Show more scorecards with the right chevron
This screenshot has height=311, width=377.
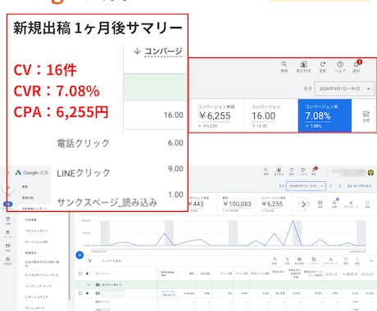coord(303,204)
